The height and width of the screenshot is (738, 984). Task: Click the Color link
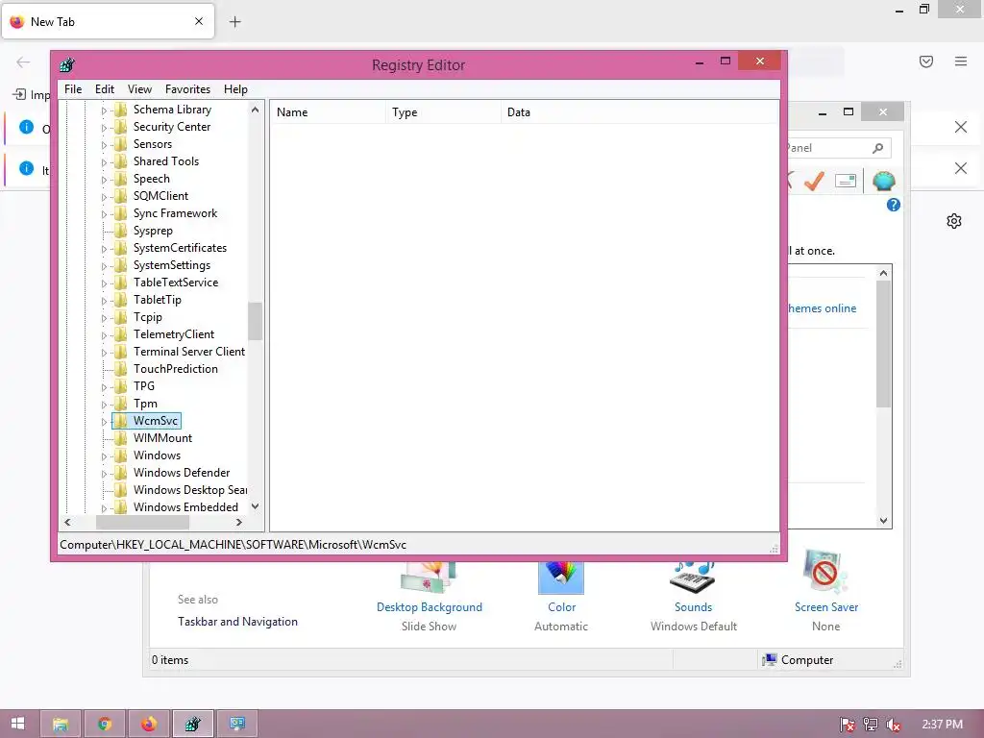click(561, 607)
